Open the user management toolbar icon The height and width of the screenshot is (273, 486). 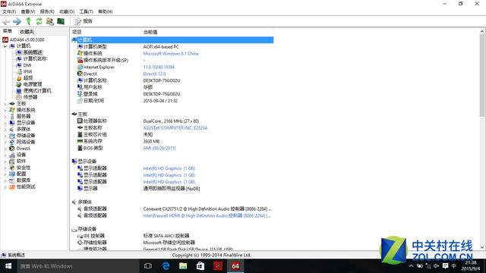(x=49, y=21)
